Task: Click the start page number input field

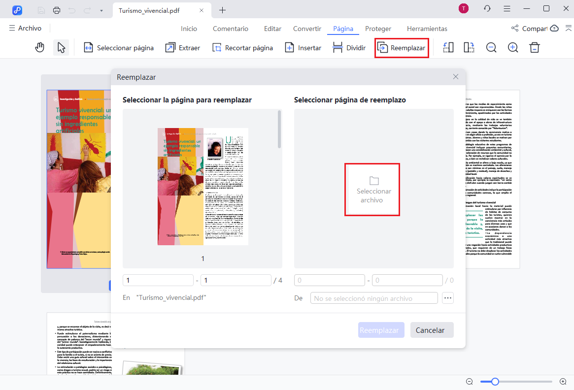Action: pos(158,280)
